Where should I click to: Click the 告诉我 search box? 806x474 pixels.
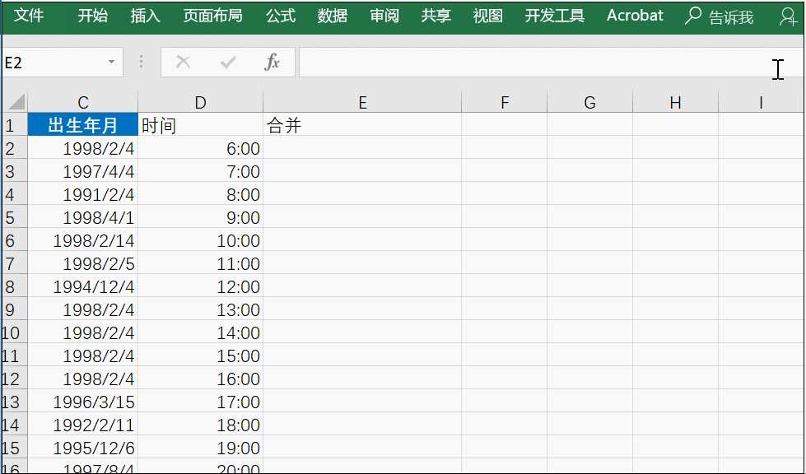coord(720,16)
